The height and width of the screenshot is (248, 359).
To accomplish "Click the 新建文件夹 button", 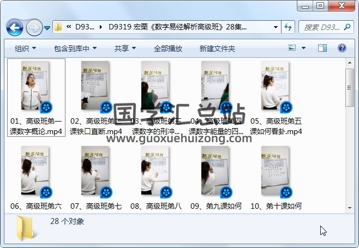I will pos(217,49).
